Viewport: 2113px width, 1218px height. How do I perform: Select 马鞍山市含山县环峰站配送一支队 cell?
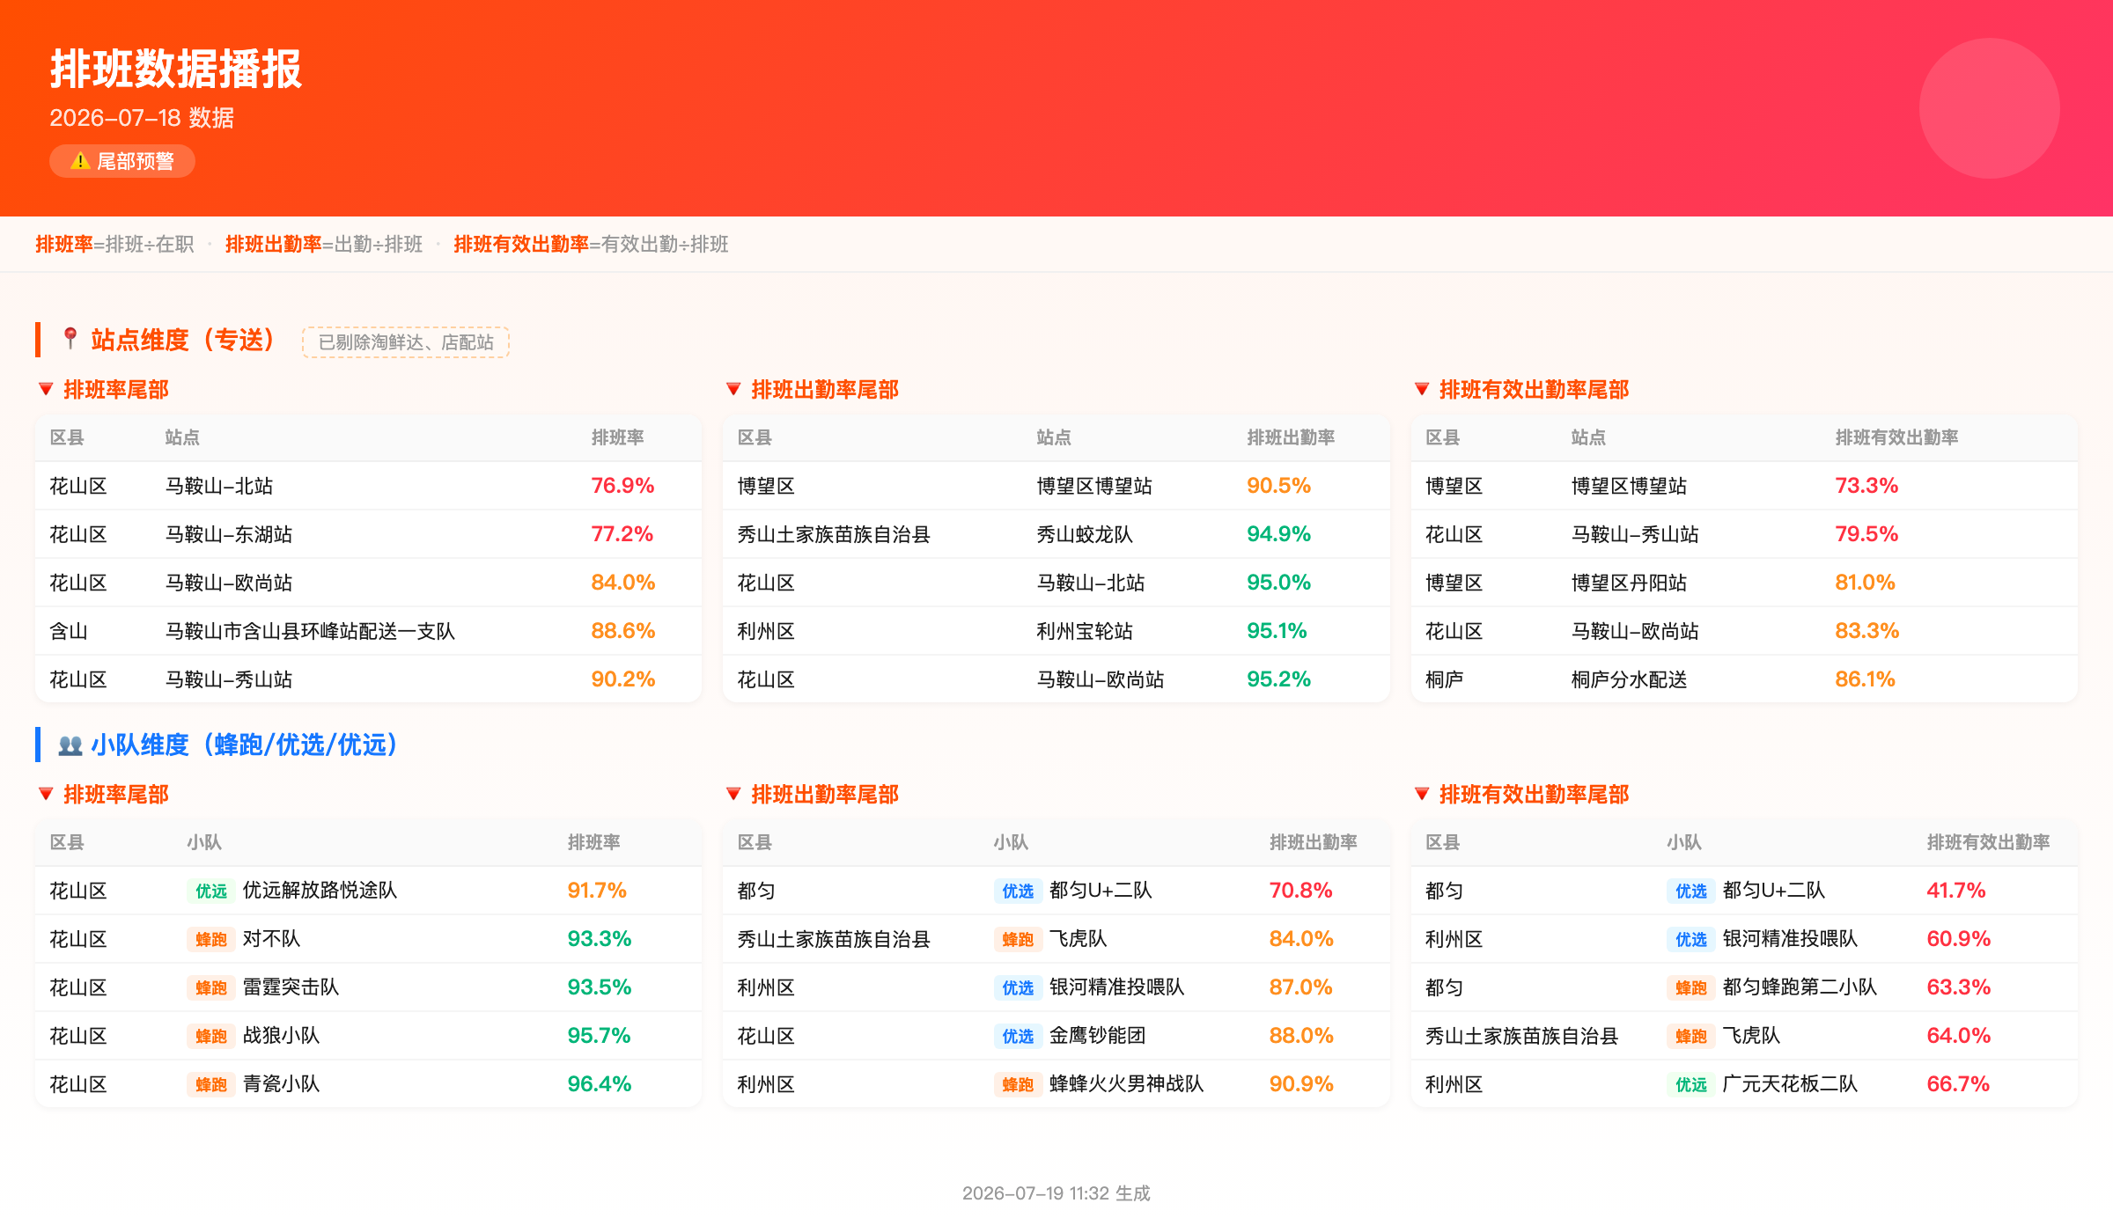310,631
